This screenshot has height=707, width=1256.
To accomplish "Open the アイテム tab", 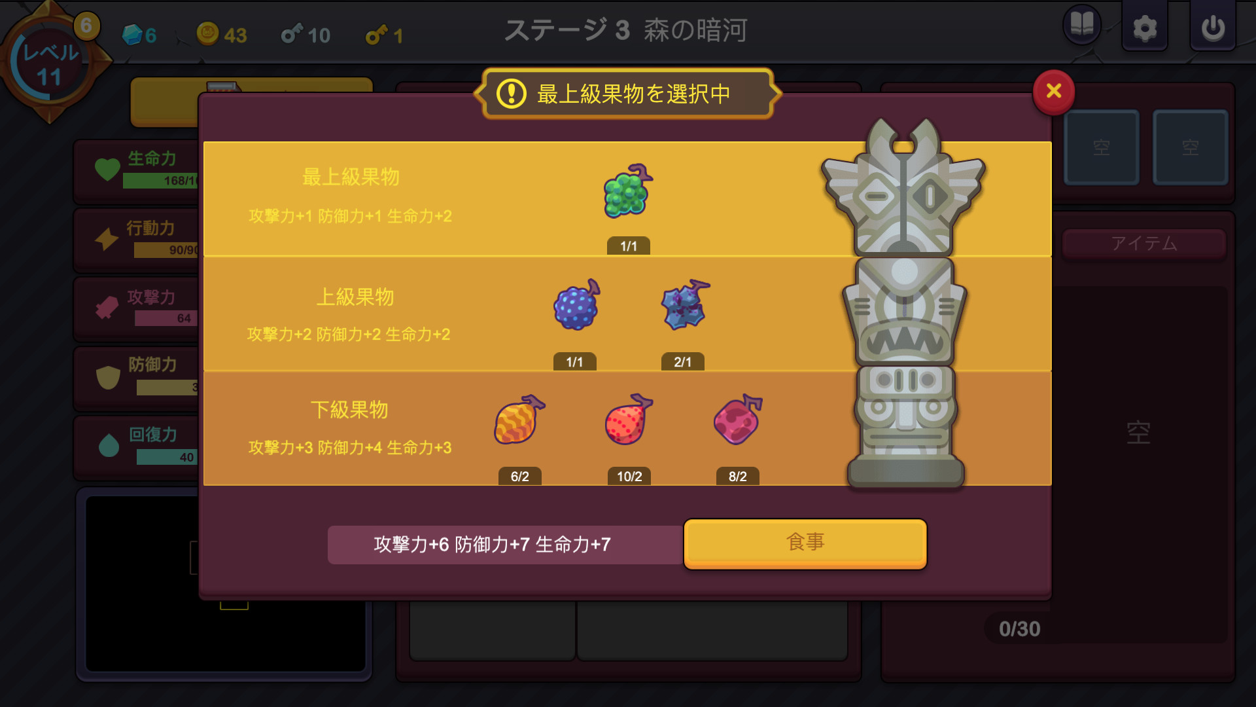I will click(1143, 244).
